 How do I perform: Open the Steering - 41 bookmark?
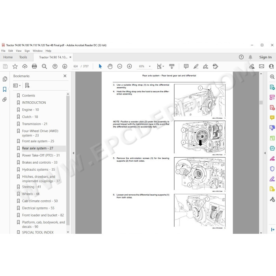(32, 187)
